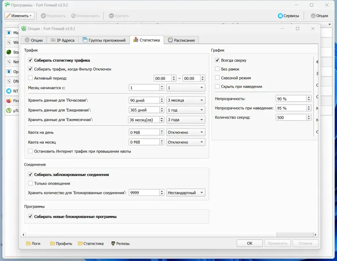The height and width of the screenshot is (261, 337).
Task: Click the Месяц начинается с spinner arrows
Action: coord(162,87)
